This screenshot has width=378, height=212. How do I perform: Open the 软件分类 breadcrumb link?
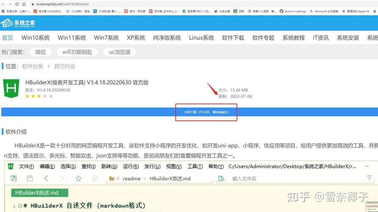click(x=33, y=66)
